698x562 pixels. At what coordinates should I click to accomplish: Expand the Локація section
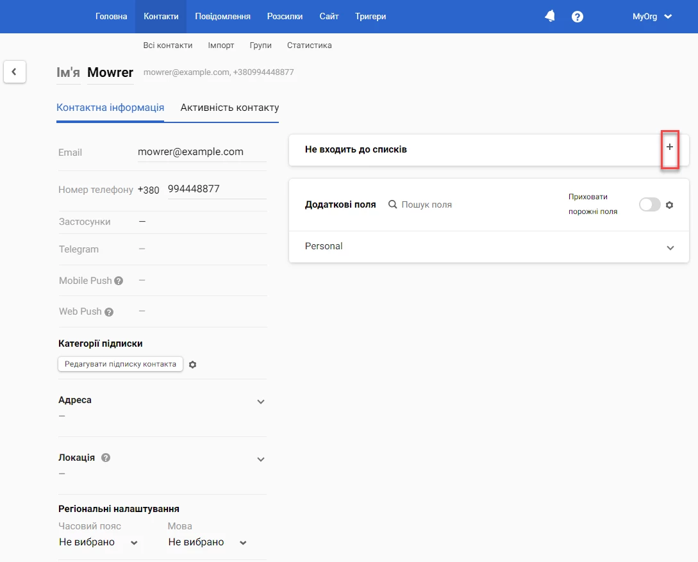click(261, 459)
